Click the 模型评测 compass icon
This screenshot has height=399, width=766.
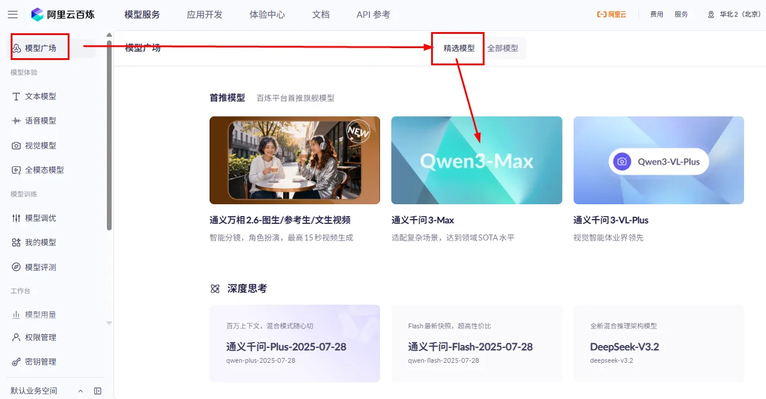(17, 267)
